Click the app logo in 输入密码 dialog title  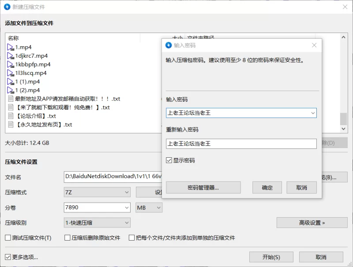click(x=169, y=45)
